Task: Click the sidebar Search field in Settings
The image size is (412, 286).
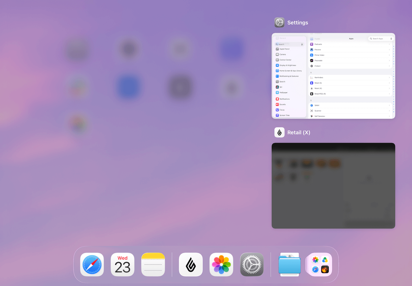Action: [290, 44]
